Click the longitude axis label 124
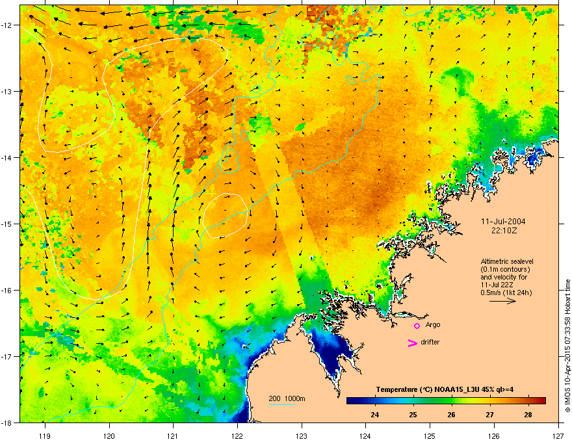This screenshot has height=442, width=572. coord(365,435)
